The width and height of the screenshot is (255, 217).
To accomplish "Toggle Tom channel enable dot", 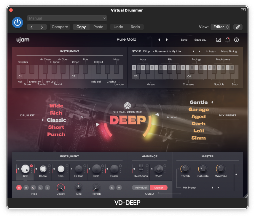I will [x=67, y=166].
